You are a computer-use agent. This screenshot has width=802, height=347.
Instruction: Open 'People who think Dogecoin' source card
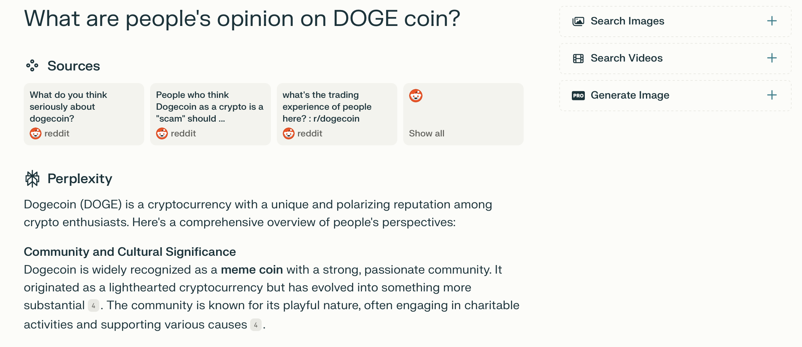tap(209, 107)
